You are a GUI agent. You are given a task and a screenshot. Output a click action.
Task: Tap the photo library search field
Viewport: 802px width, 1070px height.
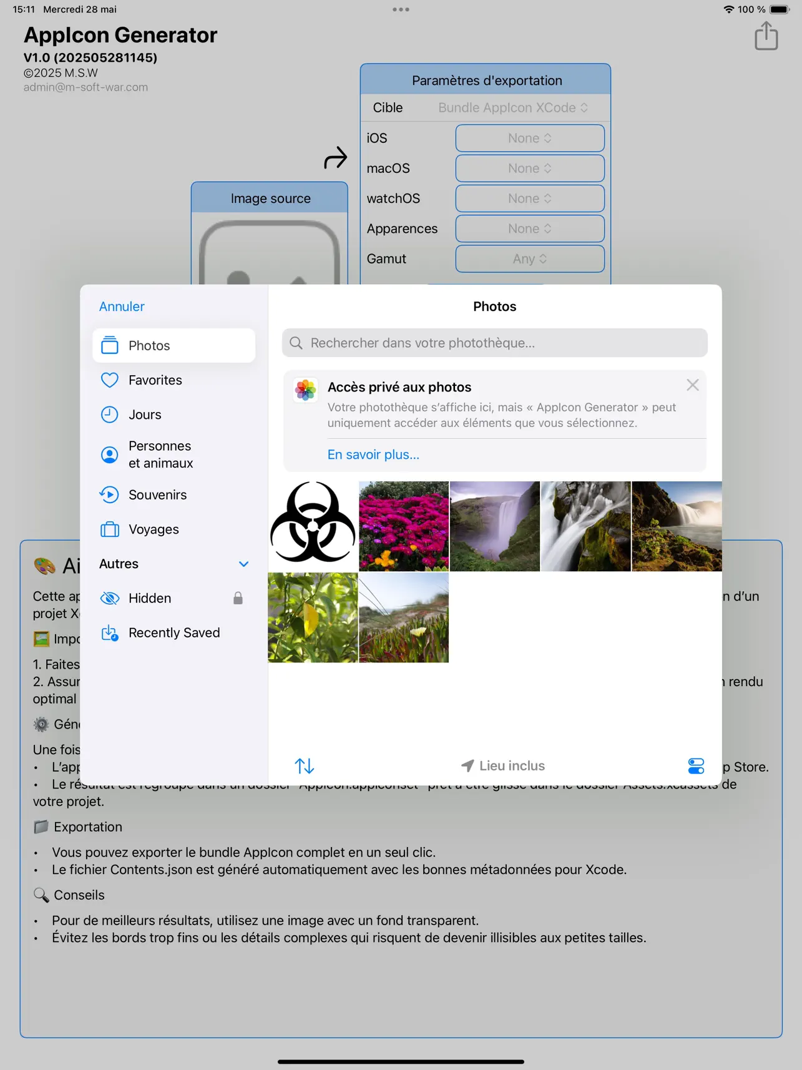495,343
